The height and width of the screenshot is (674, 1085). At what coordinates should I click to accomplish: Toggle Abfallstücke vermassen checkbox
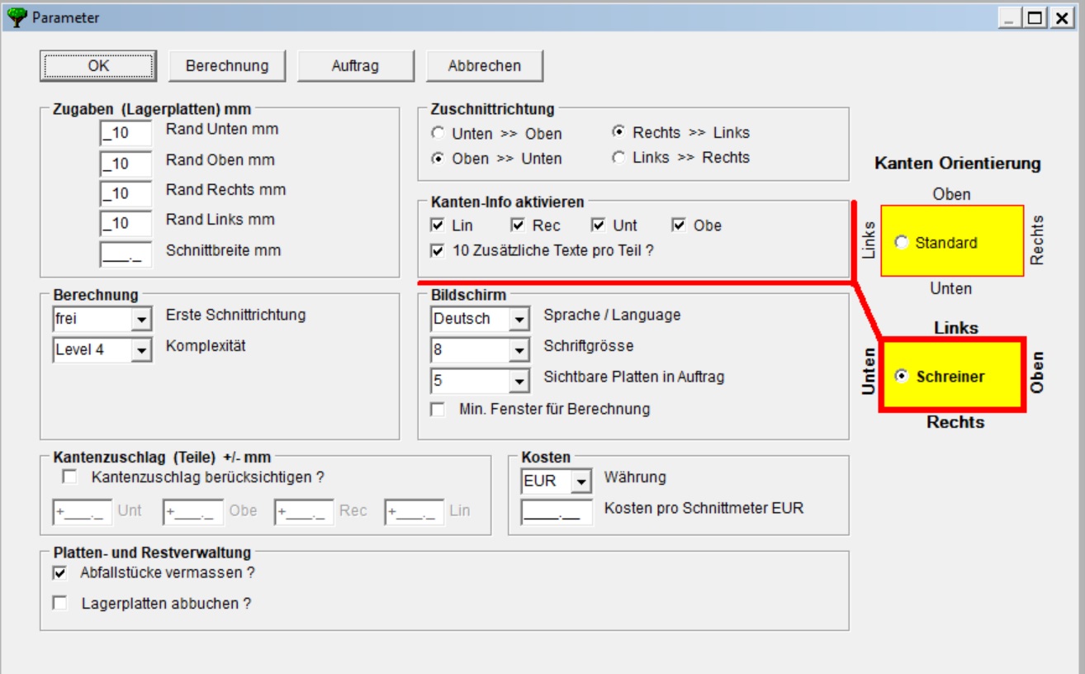59,572
